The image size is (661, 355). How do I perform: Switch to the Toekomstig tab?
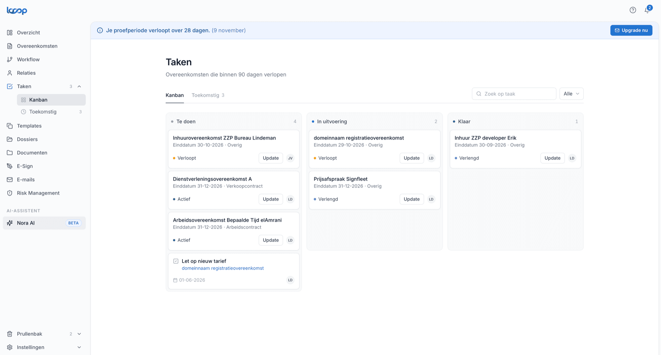(208, 95)
